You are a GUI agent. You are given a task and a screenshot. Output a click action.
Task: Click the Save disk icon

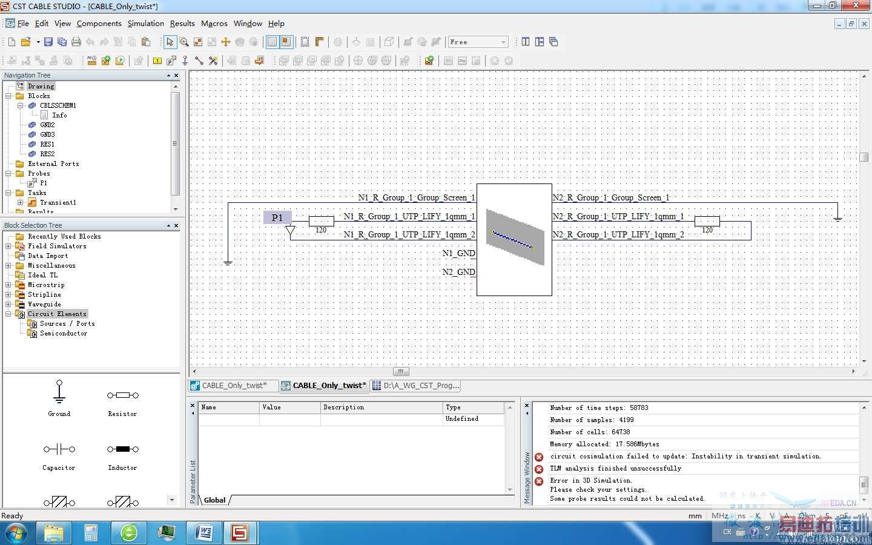(x=48, y=42)
